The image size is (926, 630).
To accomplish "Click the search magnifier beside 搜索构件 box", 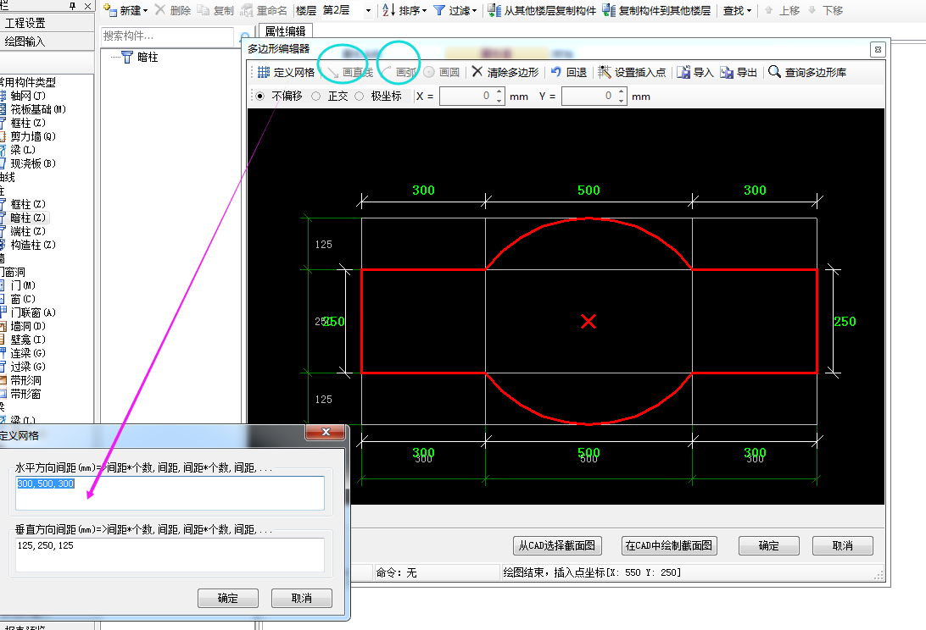I will pos(244,37).
